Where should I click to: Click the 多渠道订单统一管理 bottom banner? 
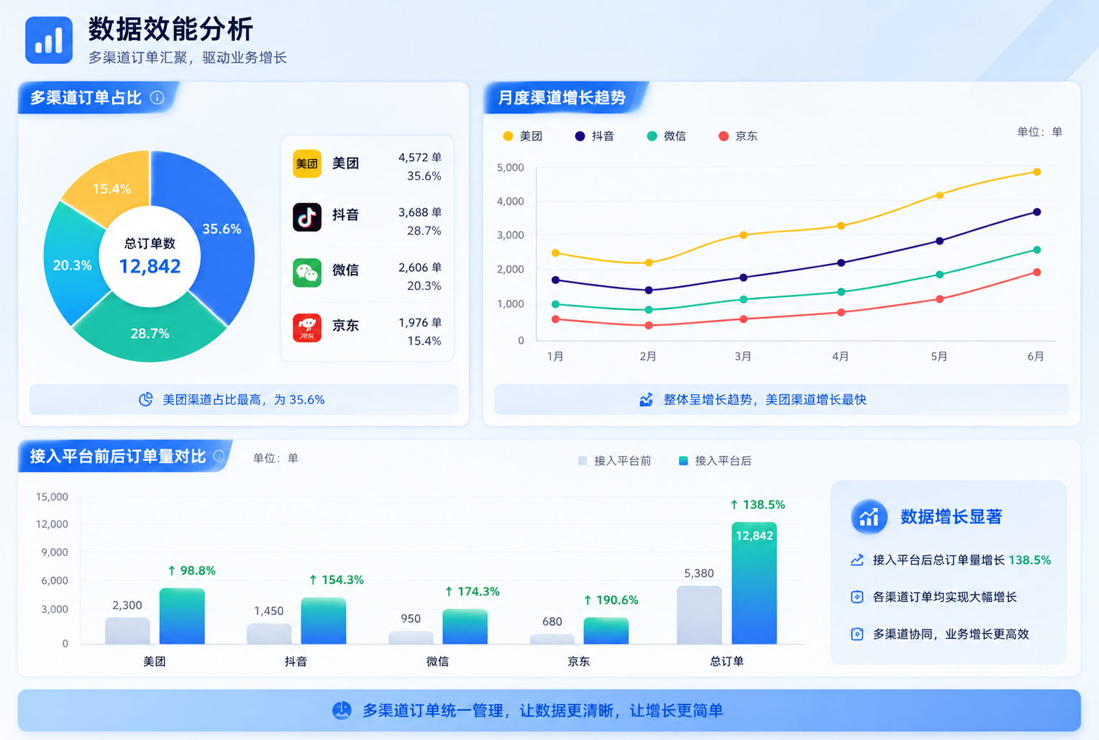click(x=549, y=711)
